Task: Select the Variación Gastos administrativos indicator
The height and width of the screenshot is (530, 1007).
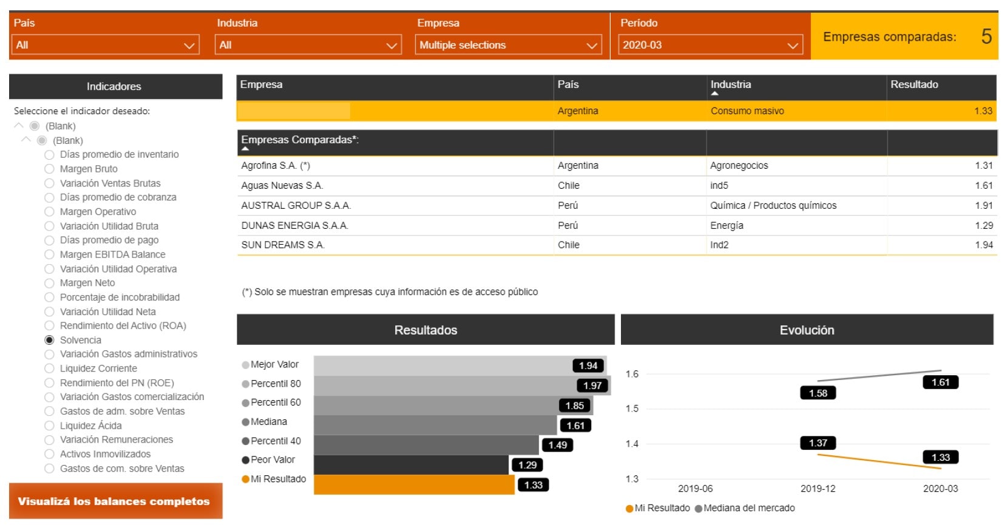Action: [50, 354]
